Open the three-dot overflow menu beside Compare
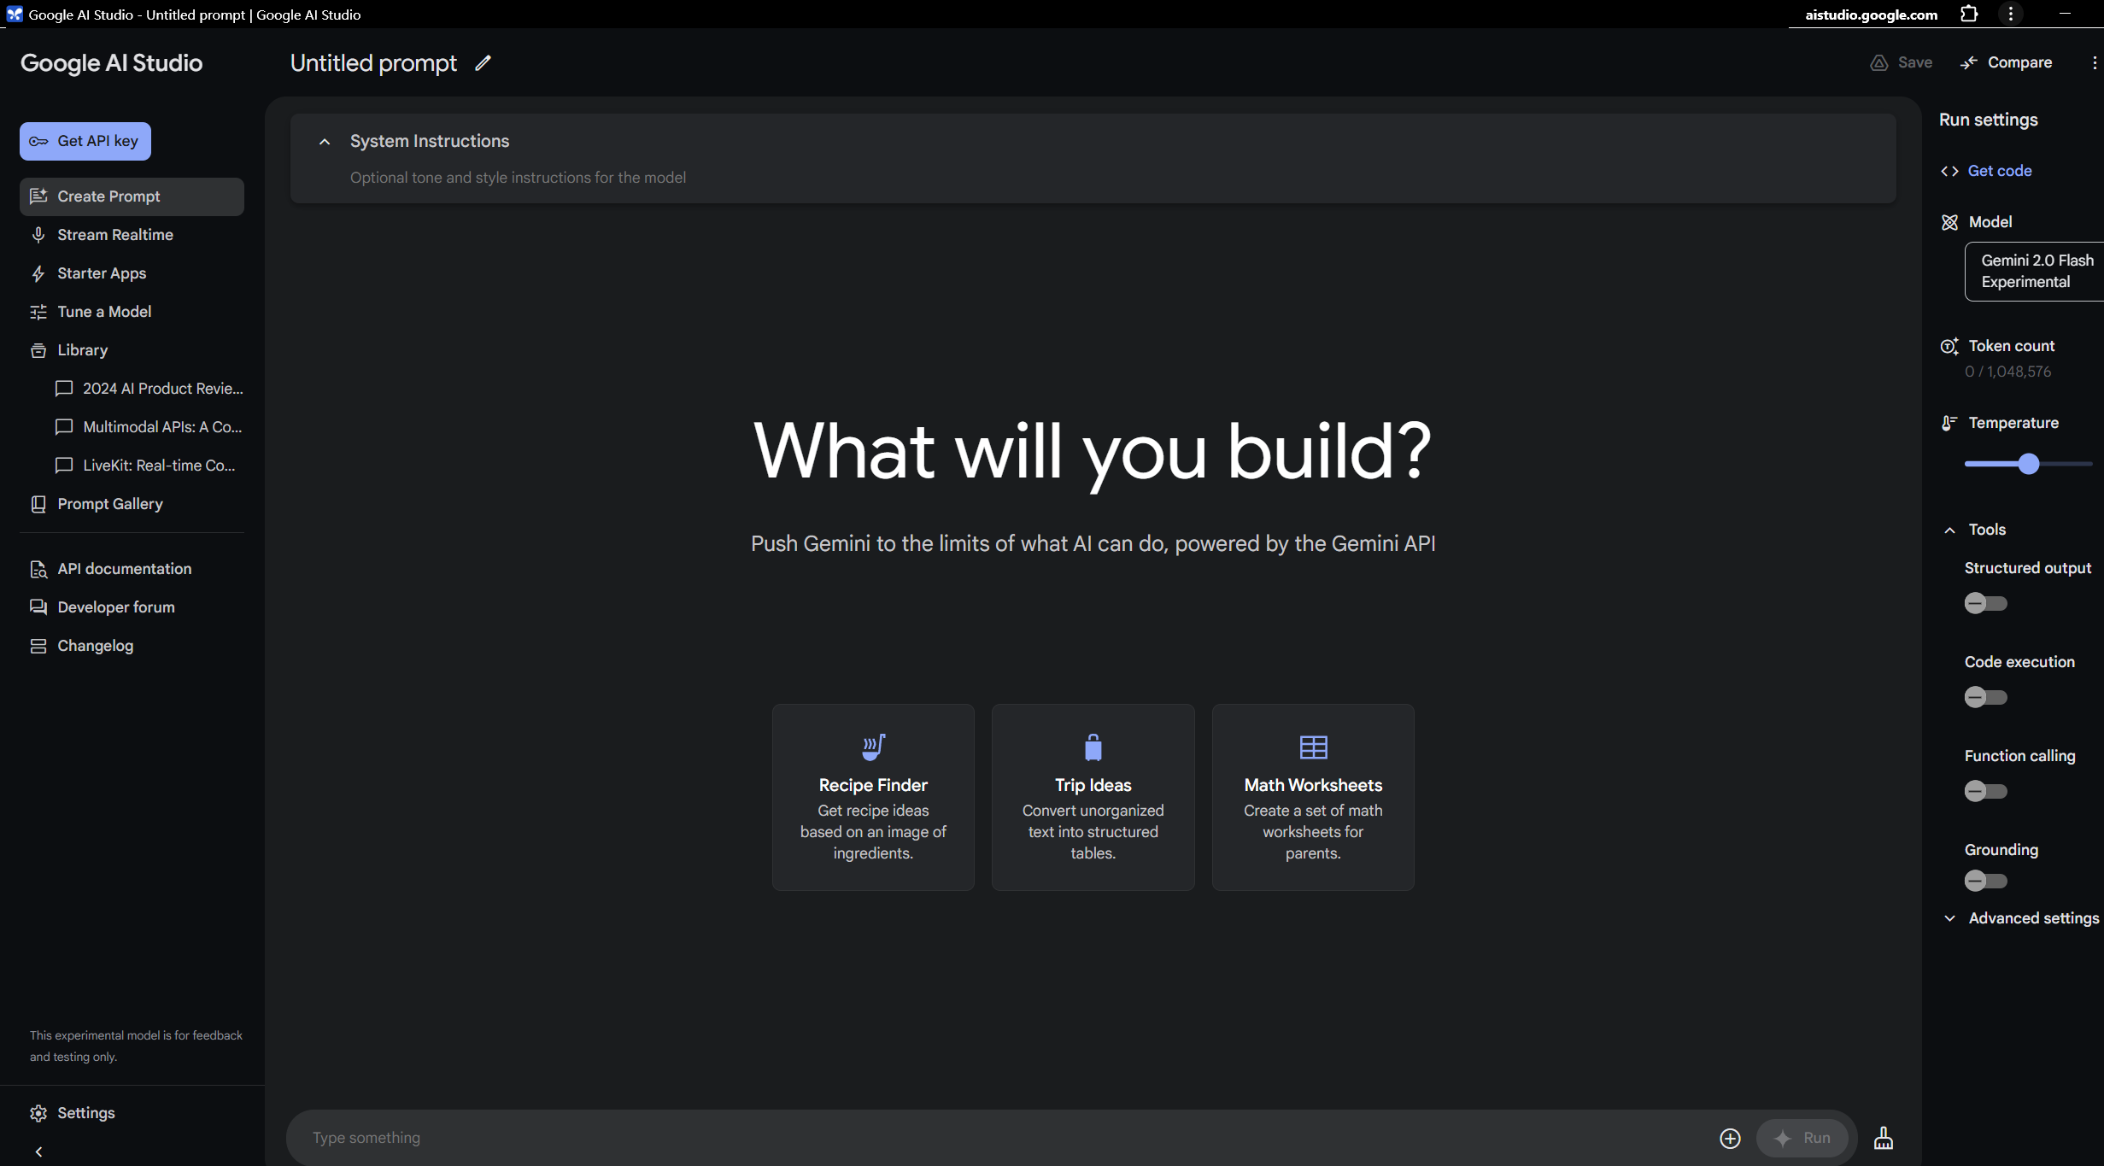The width and height of the screenshot is (2104, 1166). point(2094,63)
